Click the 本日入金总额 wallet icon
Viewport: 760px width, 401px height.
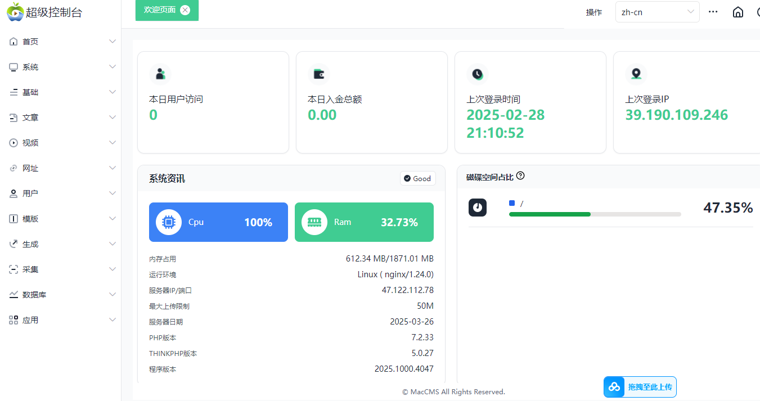pyautogui.click(x=318, y=74)
